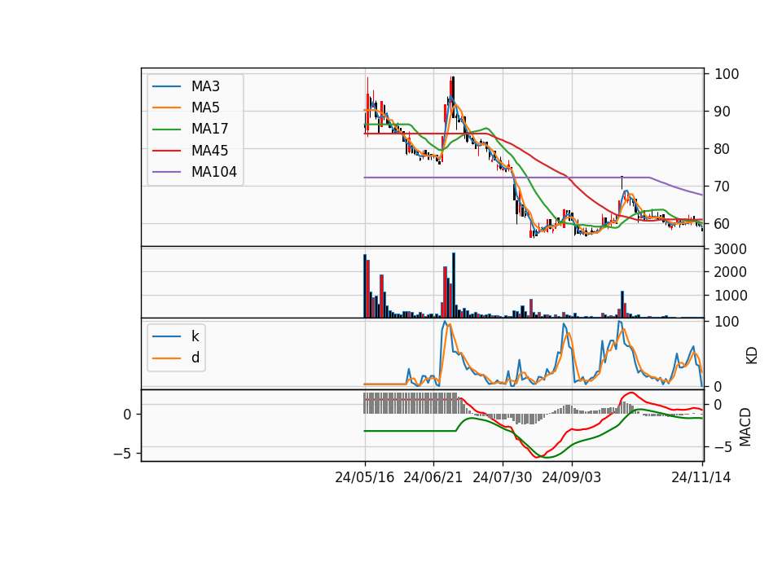Click the 80 price axis tick label

[723, 149]
